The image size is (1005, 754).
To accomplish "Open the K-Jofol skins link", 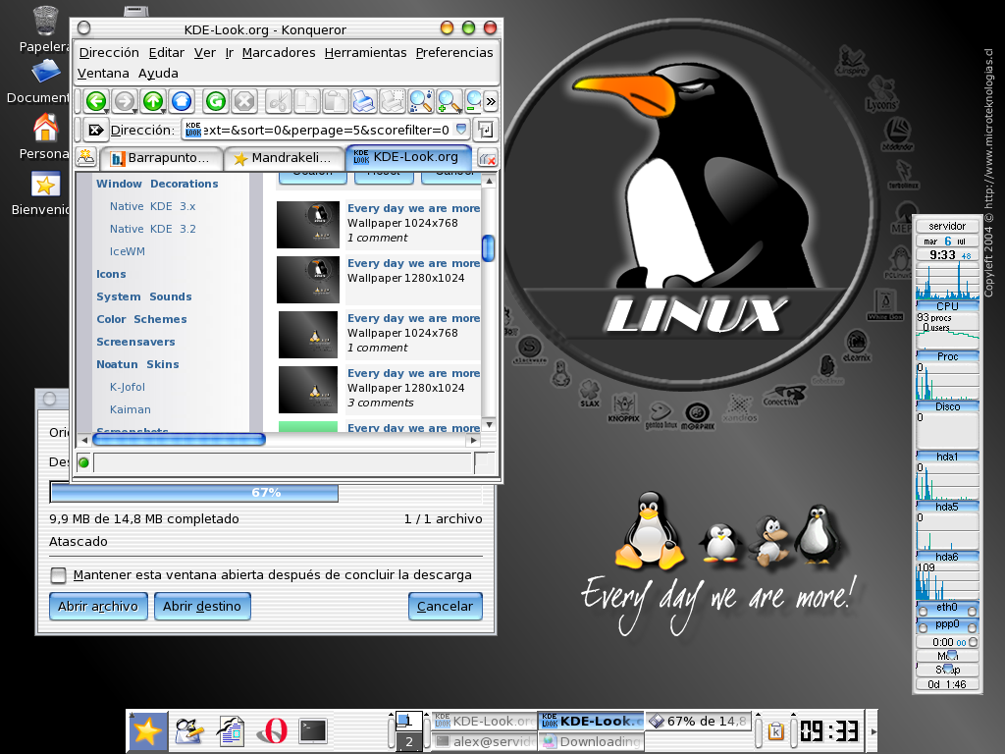I will pos(127,387).
